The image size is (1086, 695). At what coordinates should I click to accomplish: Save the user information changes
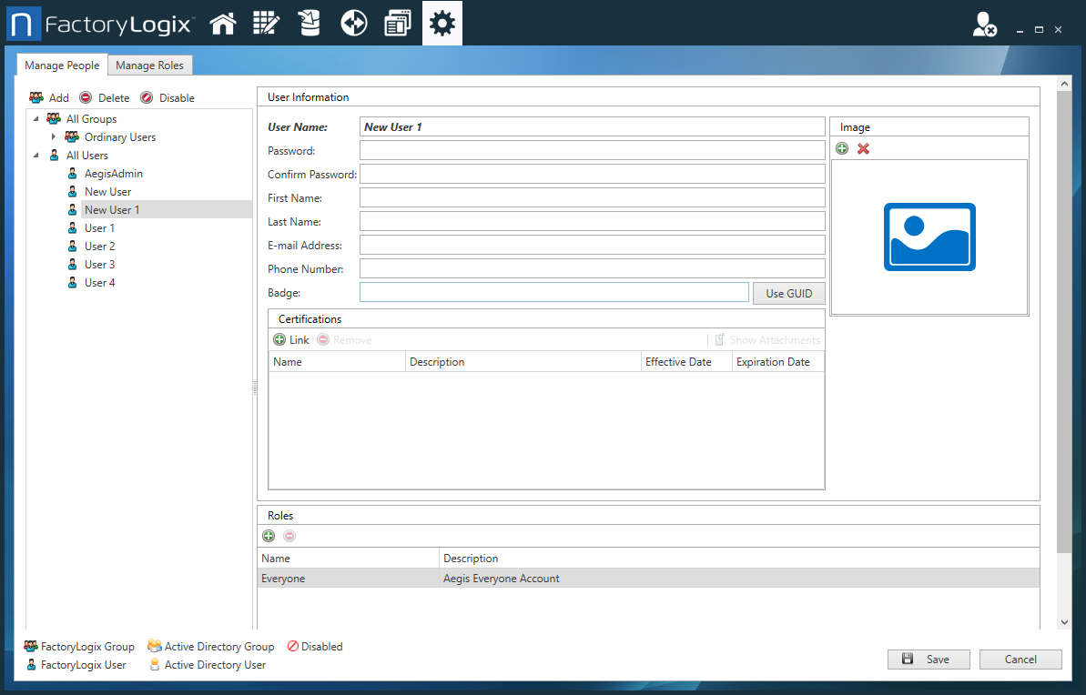[x=929, y=659]
